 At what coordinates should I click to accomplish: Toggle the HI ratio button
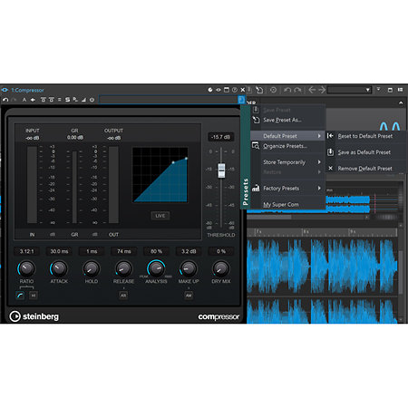click(34, 296)
